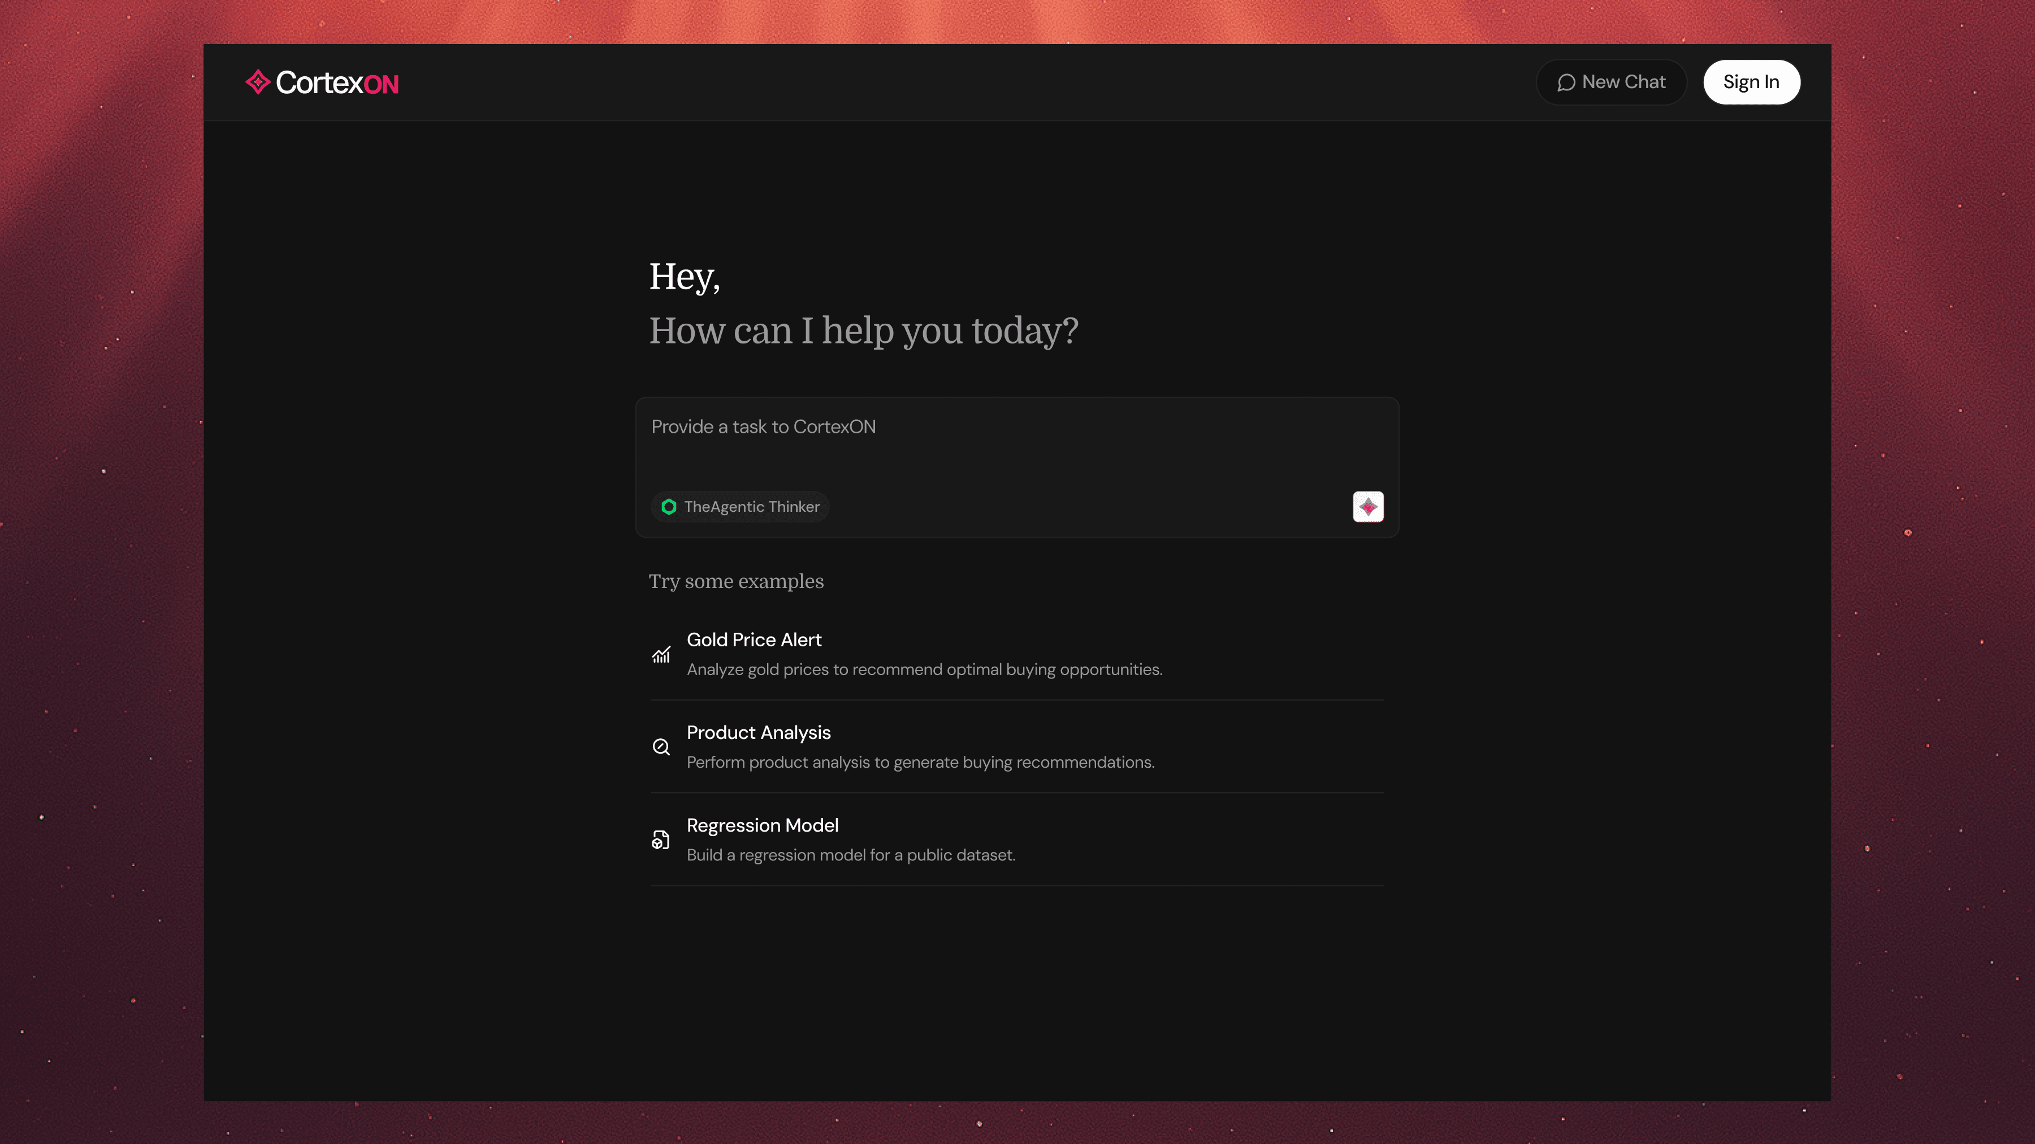Click 'Build a regression model for a public dataset.'
Viewport: 2035px width, 1144px height.
(x=851, y=855)
